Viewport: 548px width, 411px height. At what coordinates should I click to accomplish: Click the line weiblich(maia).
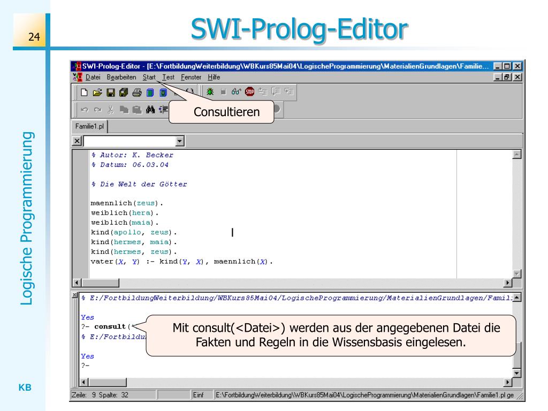click(x=125, y=223)
